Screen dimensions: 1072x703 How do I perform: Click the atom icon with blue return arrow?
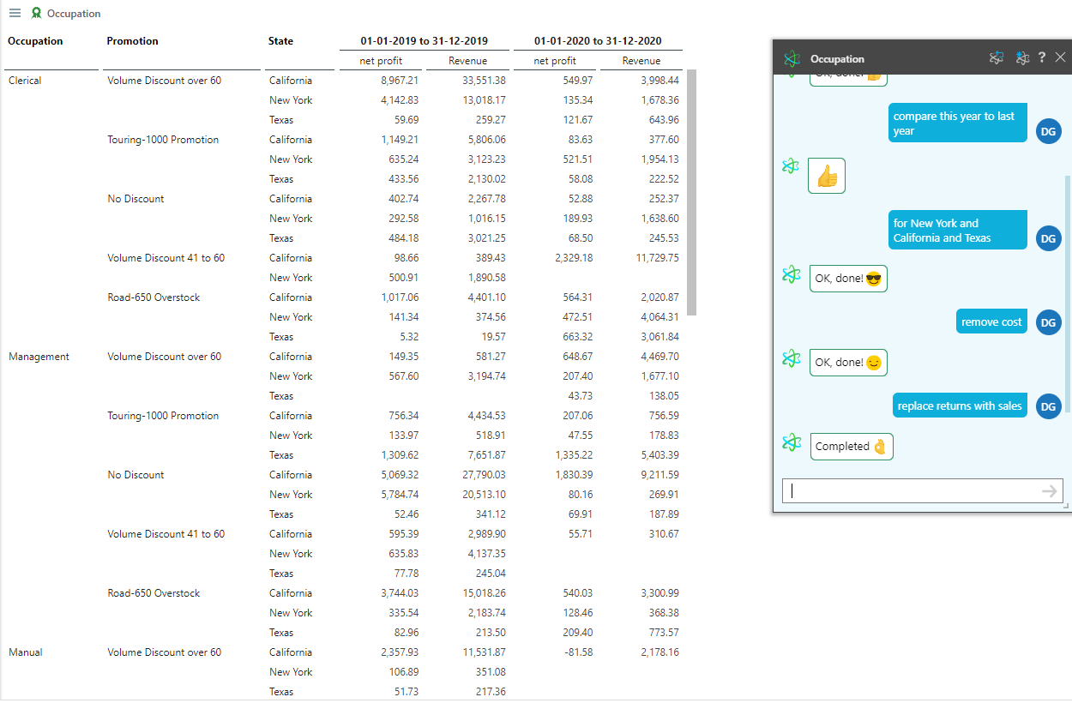996,57
